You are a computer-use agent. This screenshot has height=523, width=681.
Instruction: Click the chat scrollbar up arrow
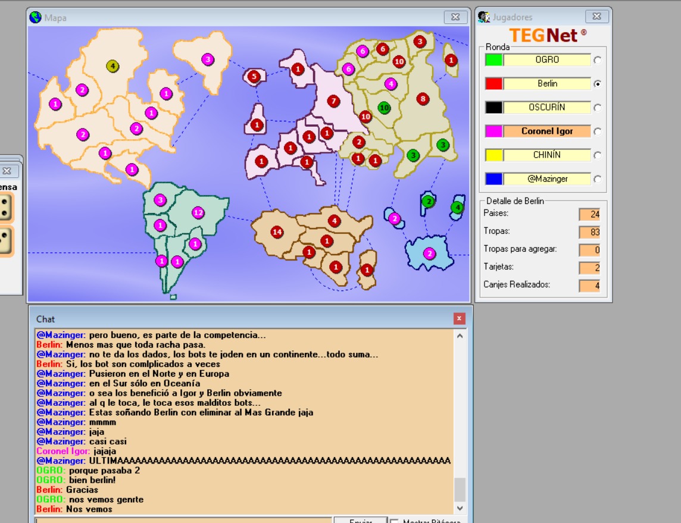click(459, 336)
